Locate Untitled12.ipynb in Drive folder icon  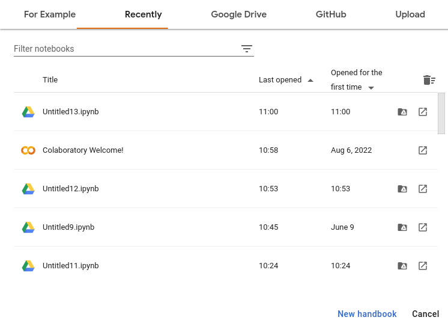coord(402,189)
